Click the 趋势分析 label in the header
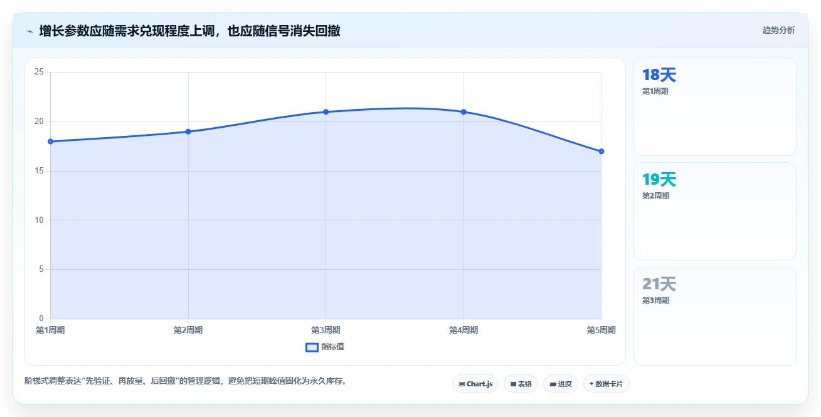The image size is (821, 417). pyautogui.click(x=778, y=30)
